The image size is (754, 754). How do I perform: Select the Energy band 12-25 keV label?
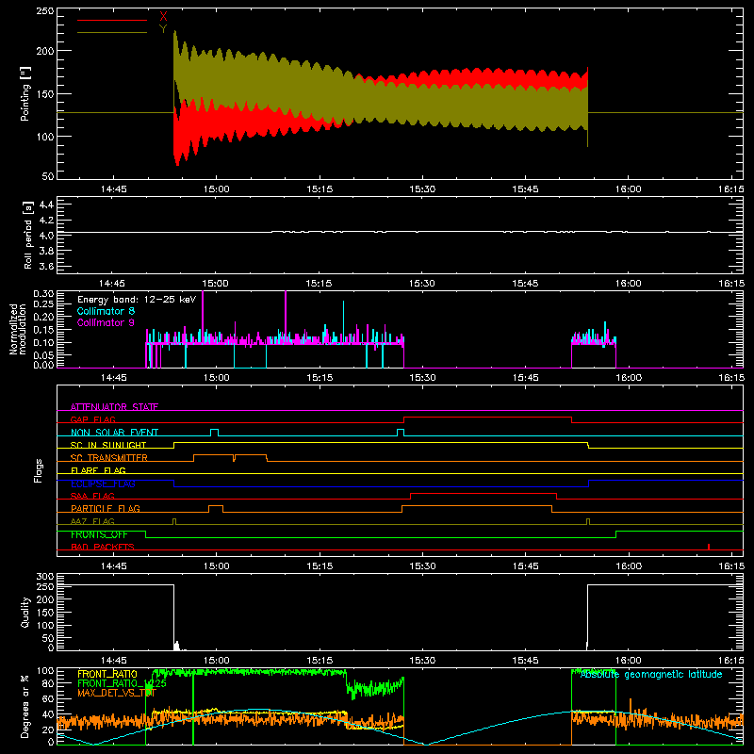(x=137, y=300)
